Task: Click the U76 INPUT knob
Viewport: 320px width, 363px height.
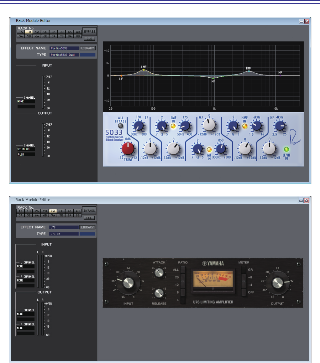Action: (x=128, y=283)
